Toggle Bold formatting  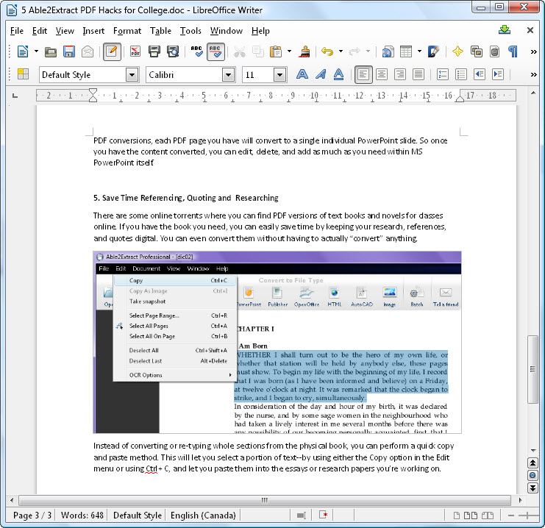(x=302, y=74)
